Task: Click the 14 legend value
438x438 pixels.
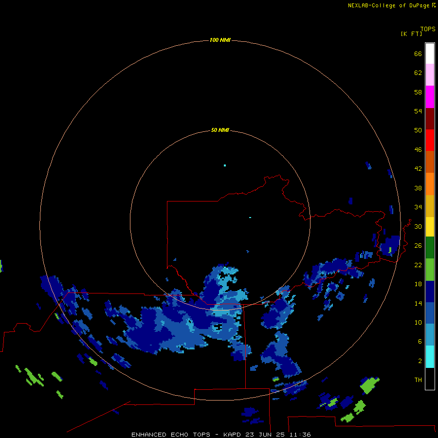Action: pyautogui.click(x=418, y=303)
